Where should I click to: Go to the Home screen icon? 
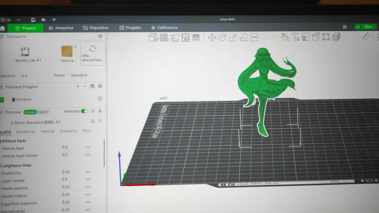point(2,28)
